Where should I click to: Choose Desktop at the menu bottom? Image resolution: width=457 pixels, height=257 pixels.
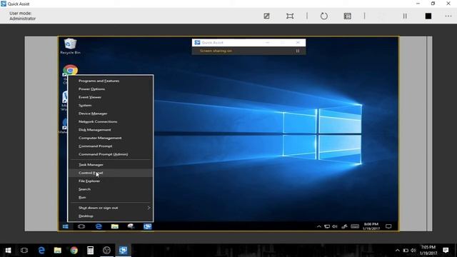point(111,216)
